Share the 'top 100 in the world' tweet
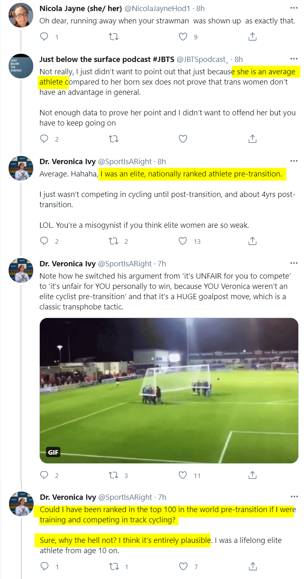Viewport: 304px width, 579px height. pyautogui.click(x=253, y=566)
